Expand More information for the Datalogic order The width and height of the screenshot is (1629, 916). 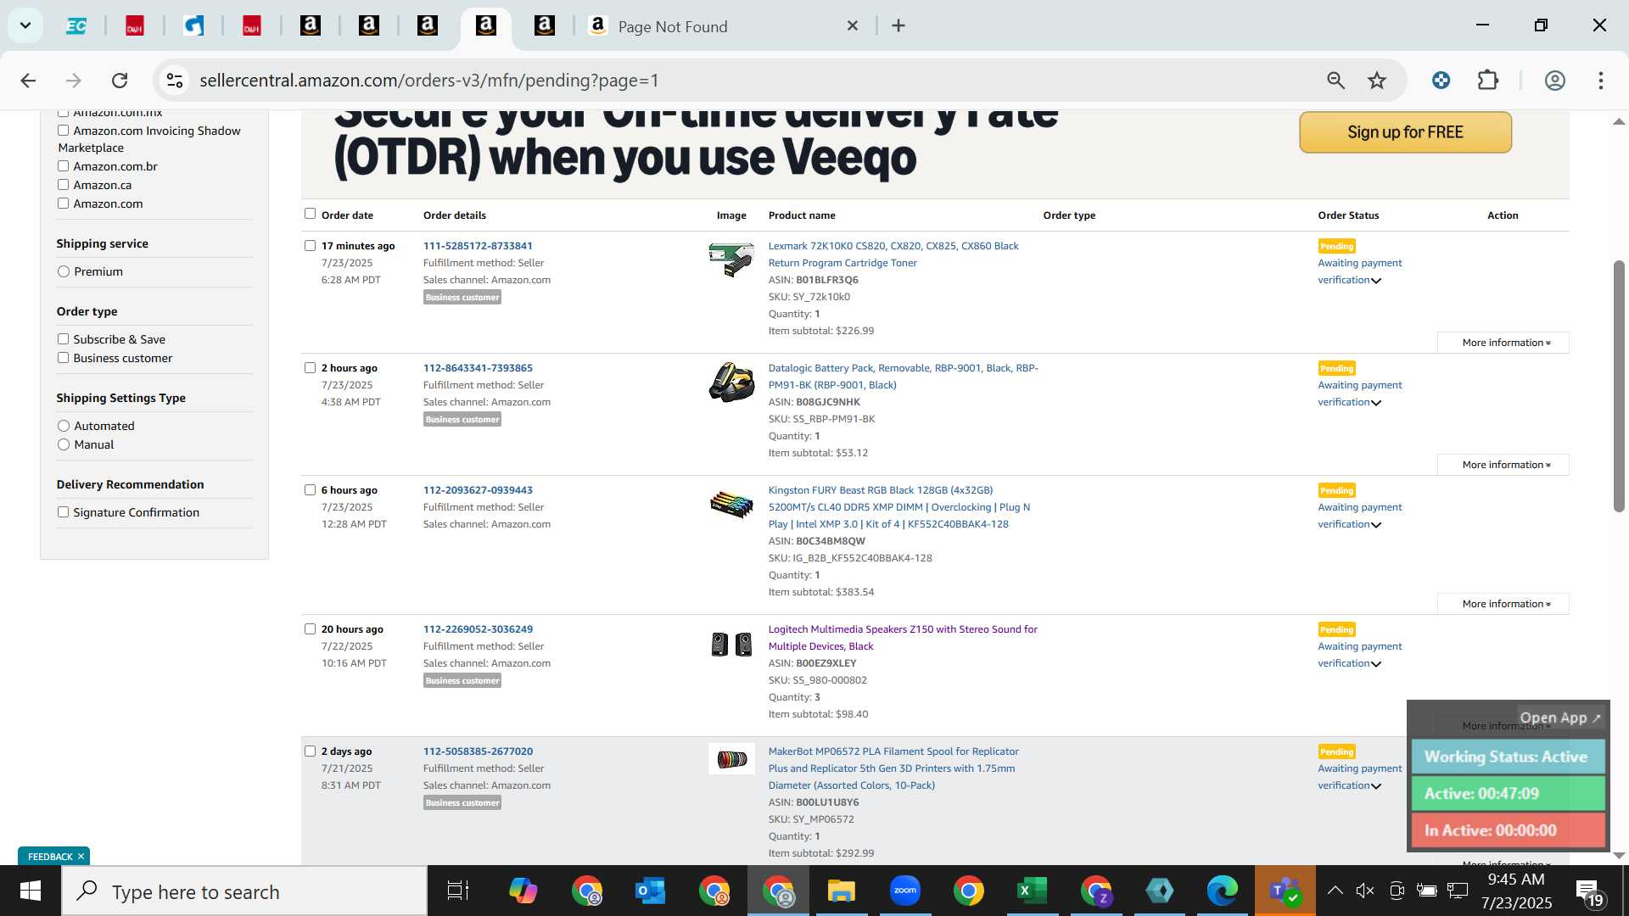(x=1503, y=465)
